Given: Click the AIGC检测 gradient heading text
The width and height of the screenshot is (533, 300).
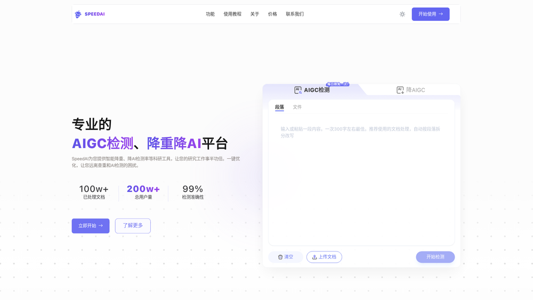Looking at the screenshot, I should pyautogui.click(x=103, y=143).
